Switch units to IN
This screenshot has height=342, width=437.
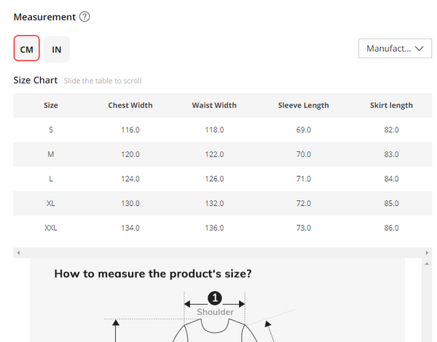[57, 49]
